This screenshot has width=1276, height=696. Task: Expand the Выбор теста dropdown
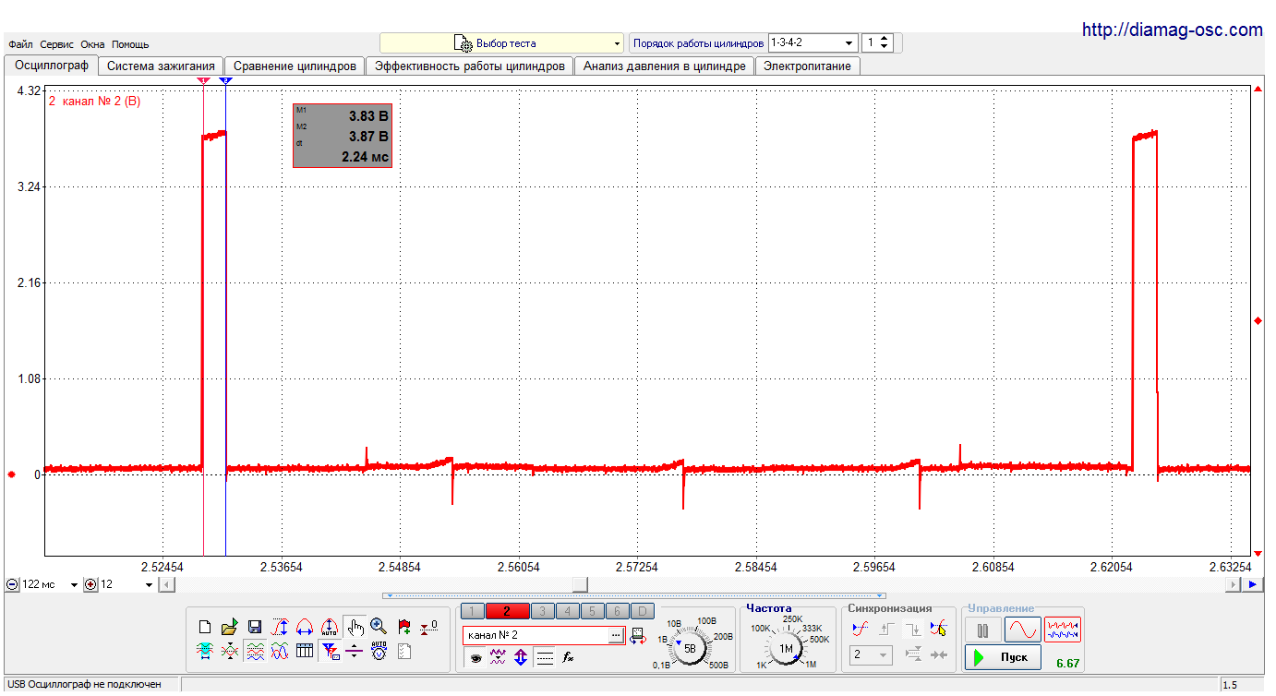[502, 43]
